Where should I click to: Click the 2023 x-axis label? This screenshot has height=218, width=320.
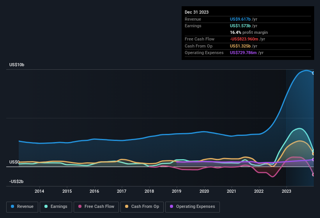(x=286, y=191)
